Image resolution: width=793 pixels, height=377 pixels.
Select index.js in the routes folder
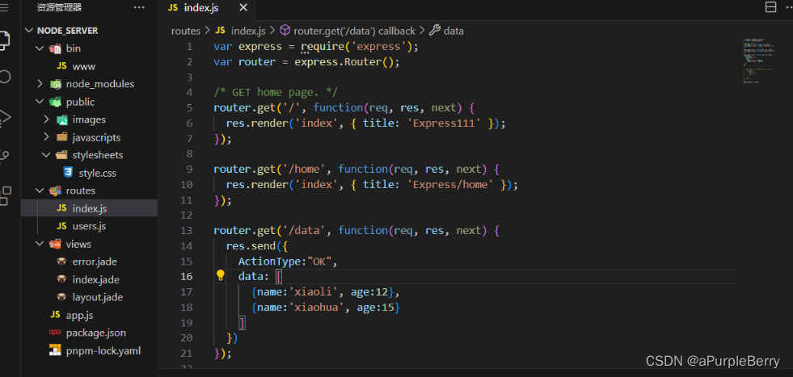coord(89,208)
